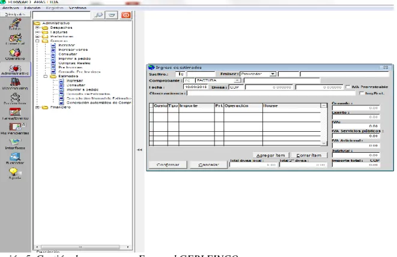This screenshot has width=397, height=257.
Task: Click the root Administrativo folder icon
Action: tap(37, 23)
